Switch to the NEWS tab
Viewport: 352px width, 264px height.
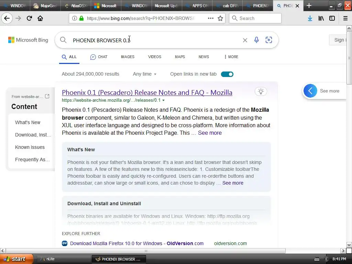click(203, 57)
